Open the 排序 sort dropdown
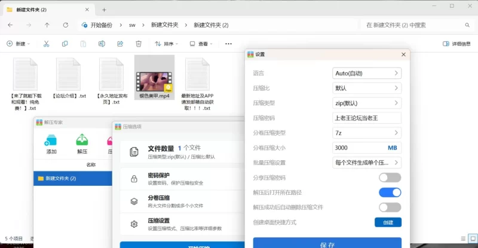478x248 pixels. pos(167,44)
